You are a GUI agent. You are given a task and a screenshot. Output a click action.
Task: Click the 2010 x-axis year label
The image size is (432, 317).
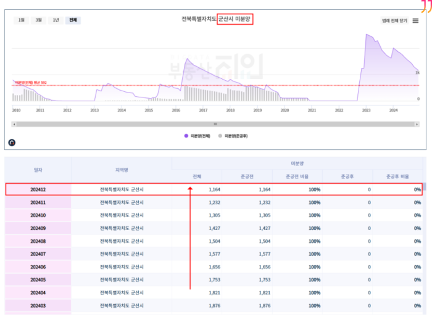coord(16,110)
